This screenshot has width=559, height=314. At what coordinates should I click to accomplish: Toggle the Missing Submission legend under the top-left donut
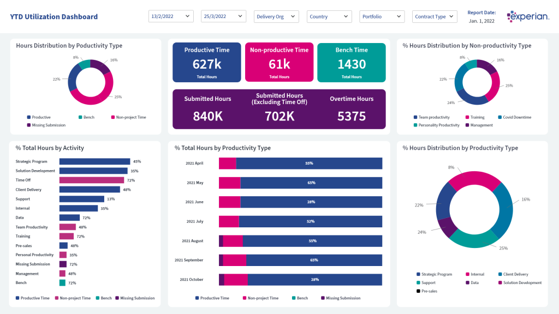pyautogui.click(x=46, y=125)
